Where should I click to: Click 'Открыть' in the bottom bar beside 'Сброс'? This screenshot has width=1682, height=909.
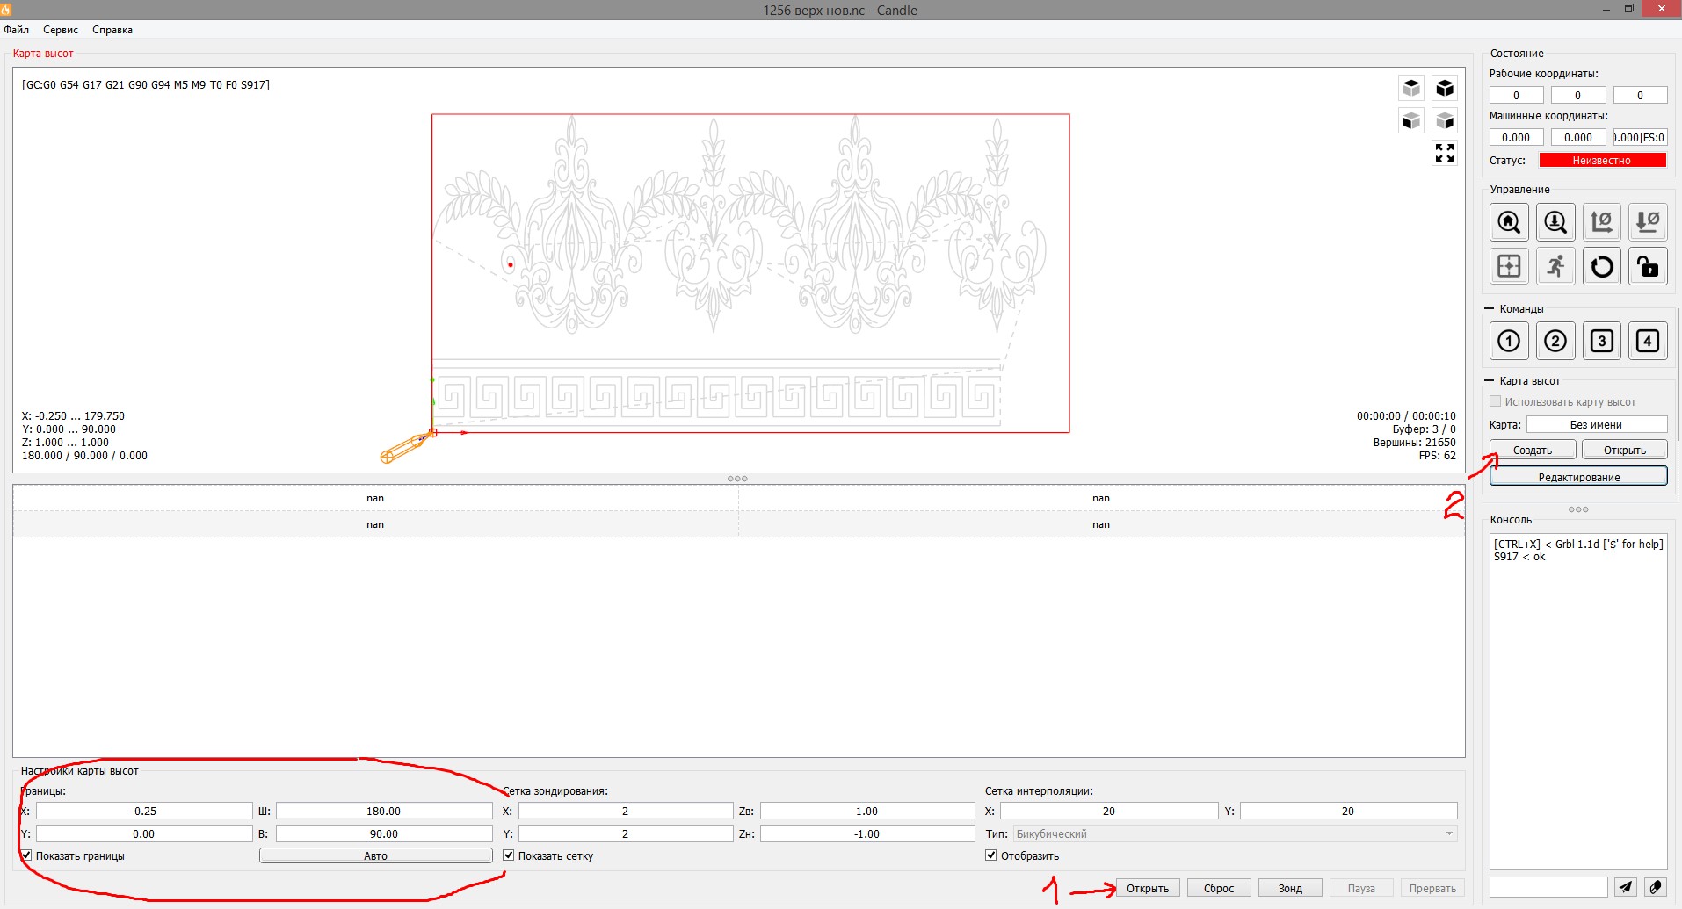[1148, 888]
